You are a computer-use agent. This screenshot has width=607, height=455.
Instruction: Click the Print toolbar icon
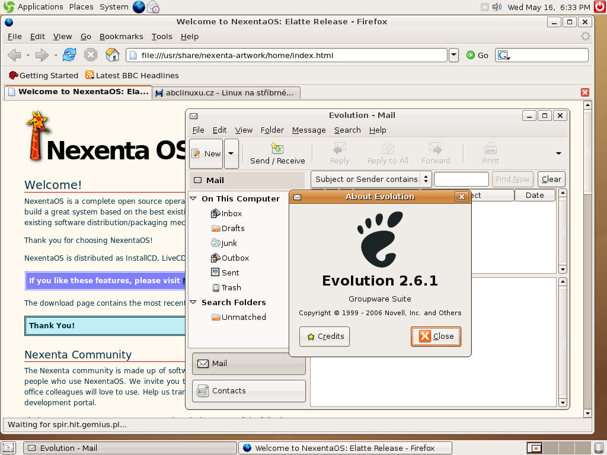[x=490, y=149]
